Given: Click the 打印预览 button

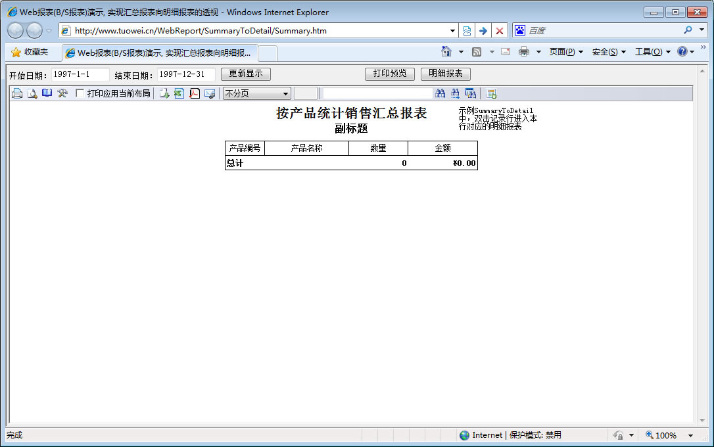Looking at the screenshot, I should coord(390,74).
